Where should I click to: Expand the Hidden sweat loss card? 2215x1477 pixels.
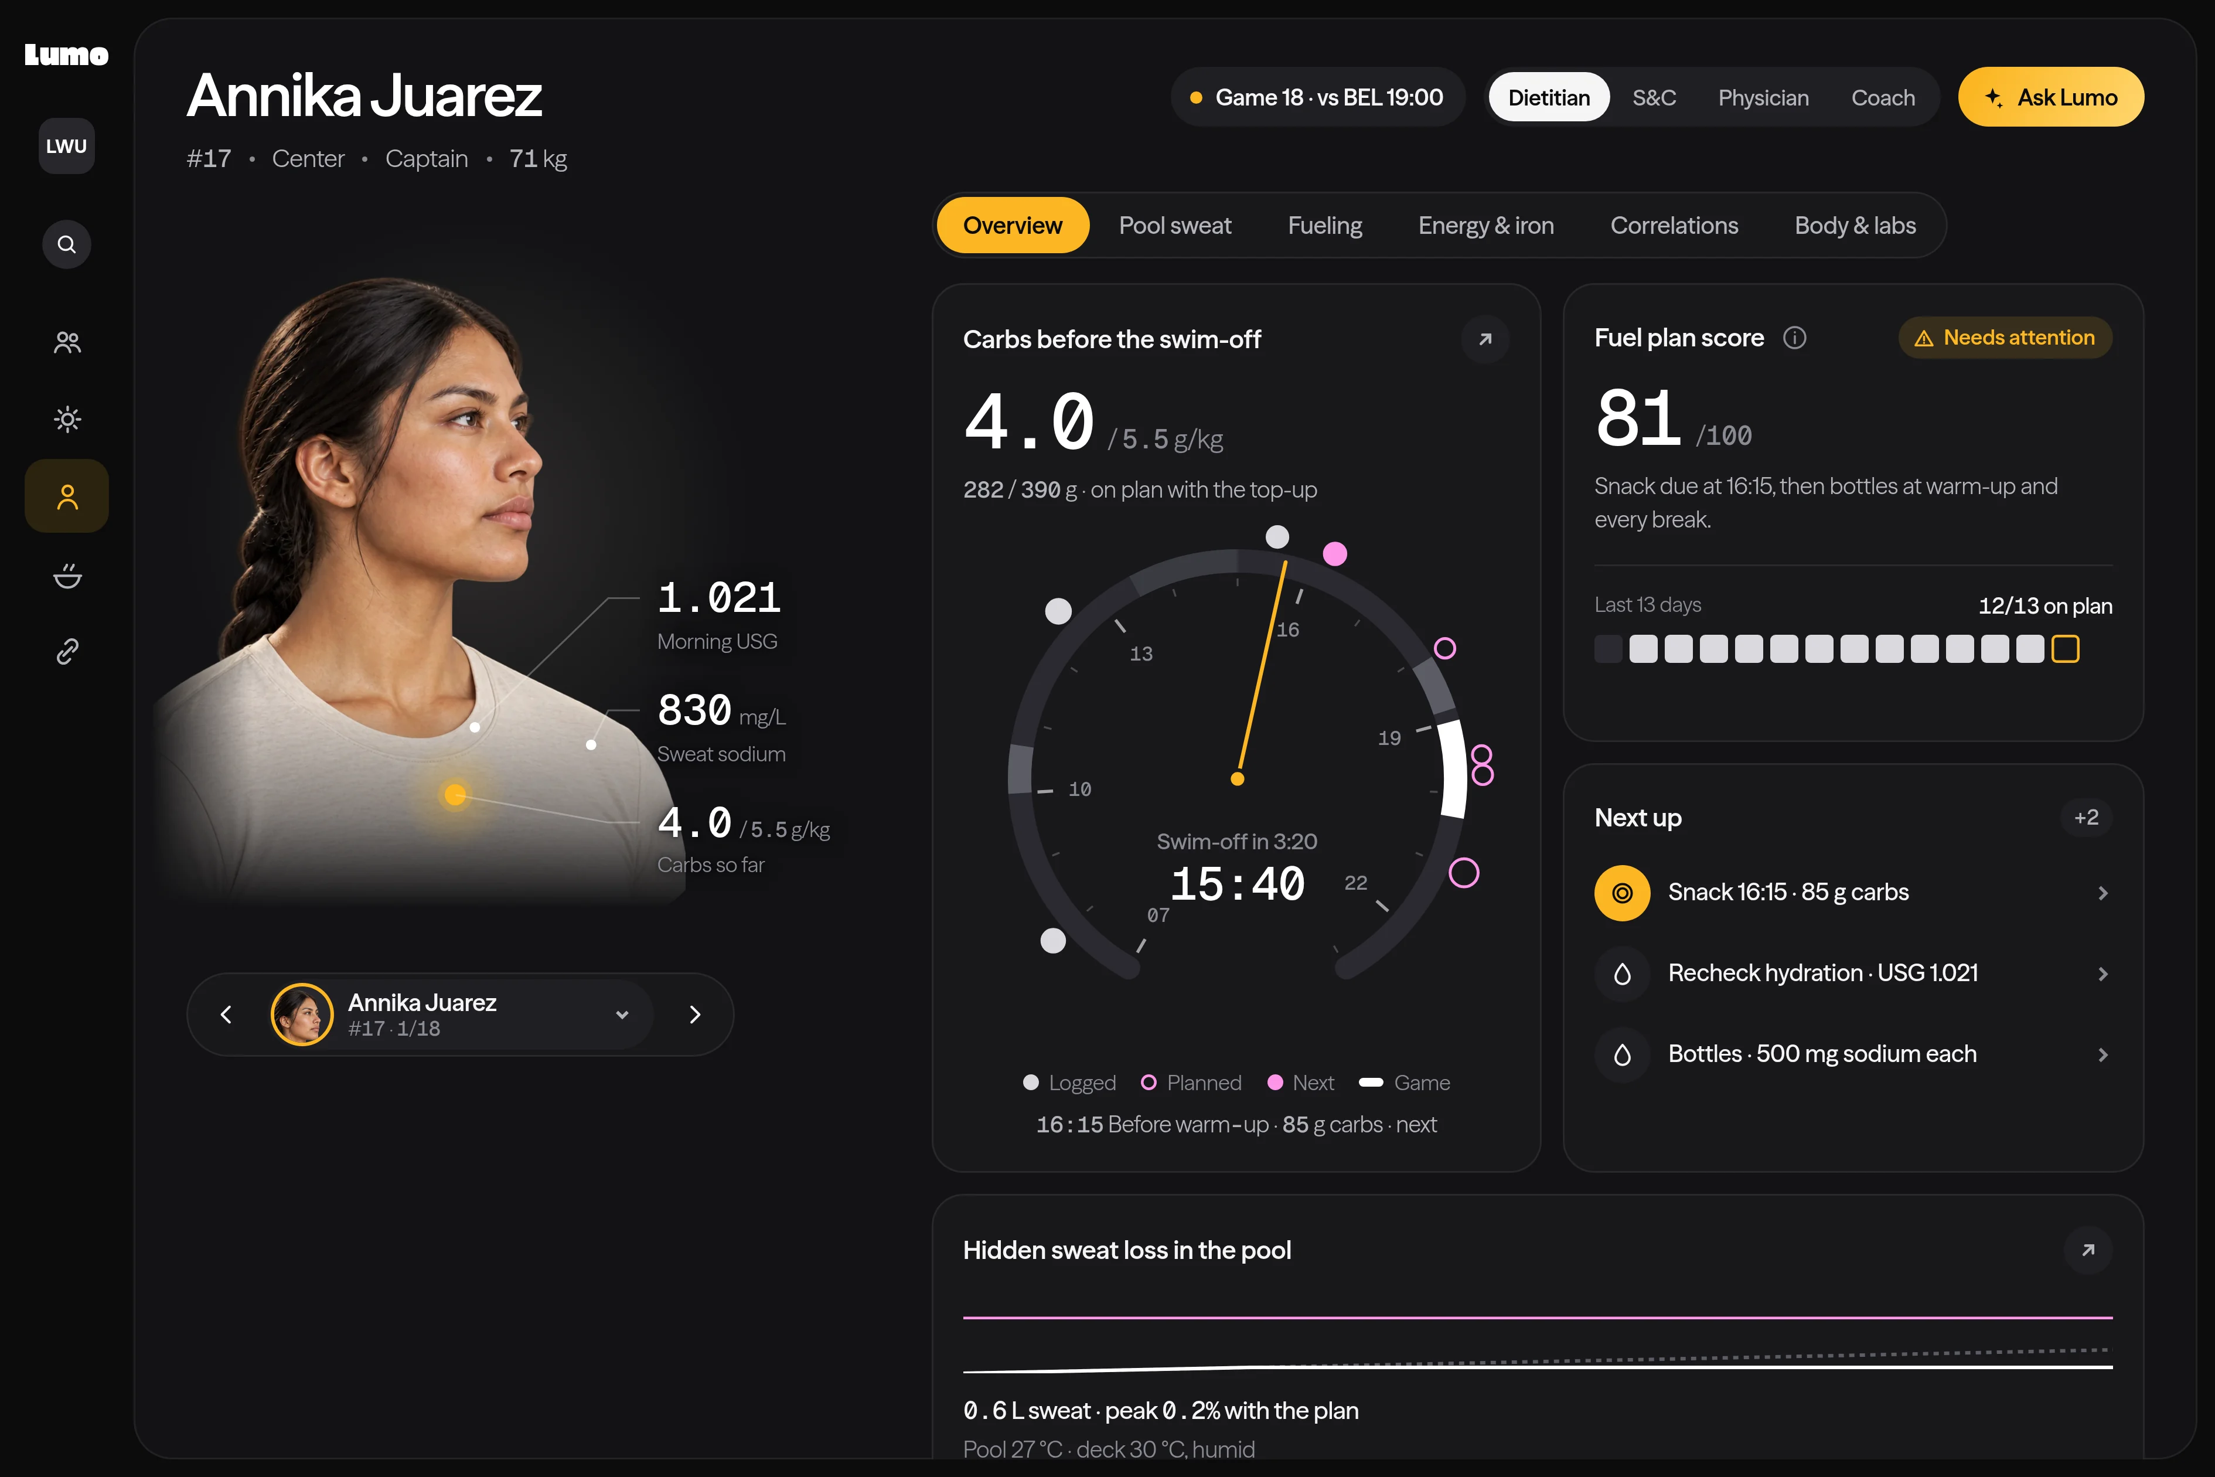click(x=2088, y=1250)
